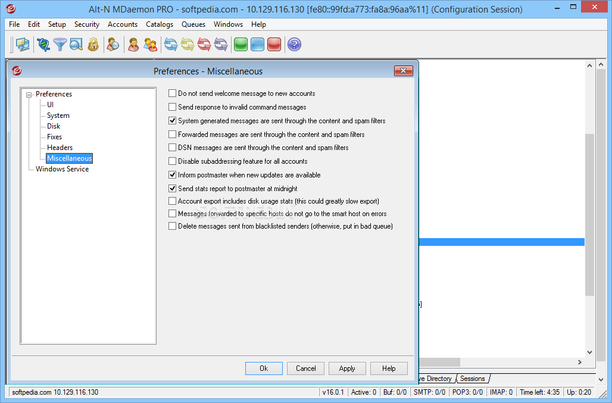Open the Edit menu
612x403 pixels.
click(x=34, y=24)
